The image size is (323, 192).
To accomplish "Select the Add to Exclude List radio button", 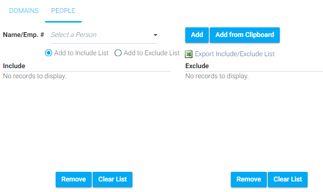I will tap(118, 53).
